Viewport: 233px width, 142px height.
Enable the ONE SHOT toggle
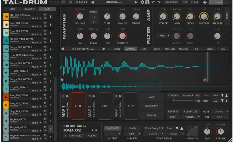coord(112,128)
